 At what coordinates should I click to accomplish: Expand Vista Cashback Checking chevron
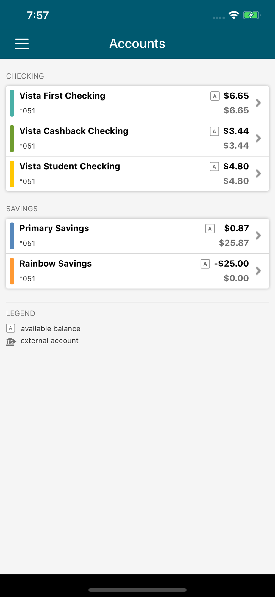(258, 138)
